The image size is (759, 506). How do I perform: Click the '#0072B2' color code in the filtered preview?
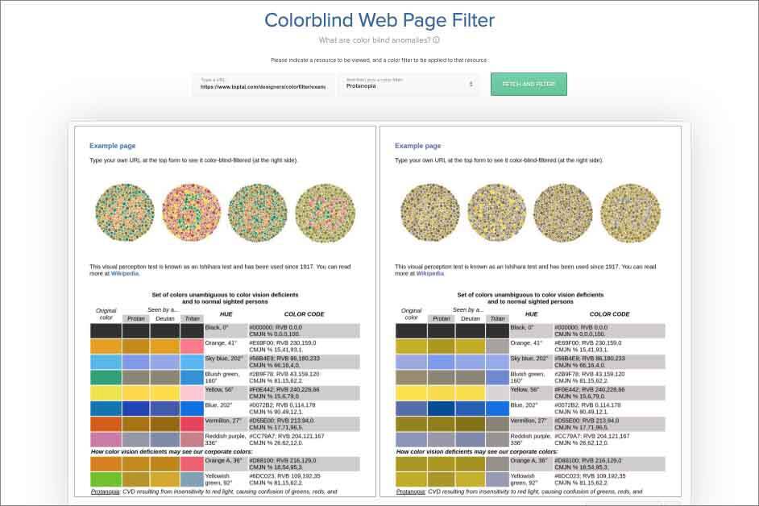pos(566,405)
